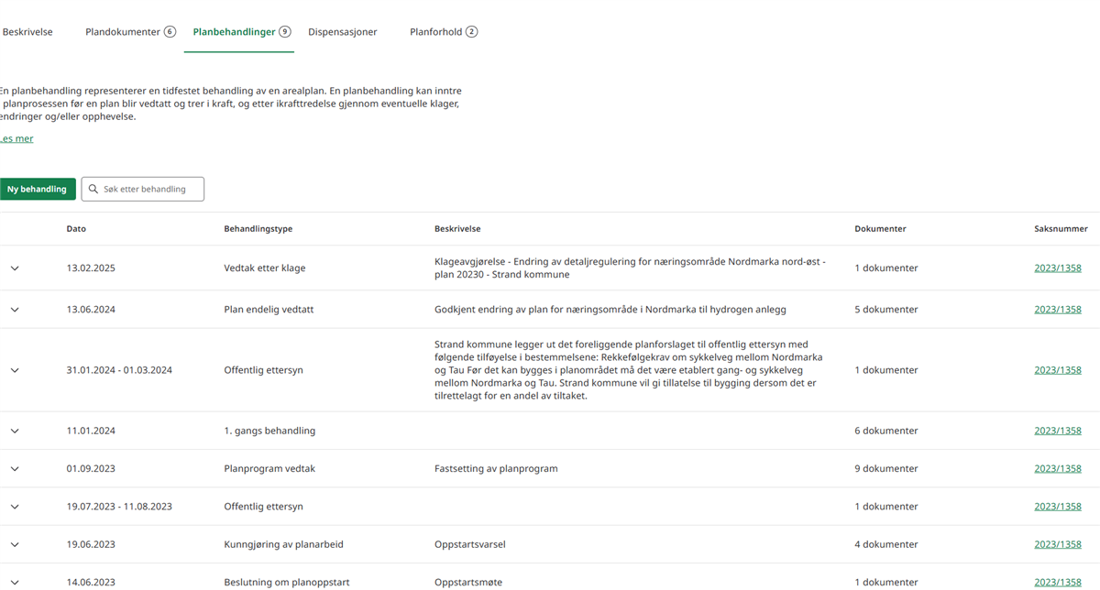
Task: Click the Dato column header
Action: 76,229
